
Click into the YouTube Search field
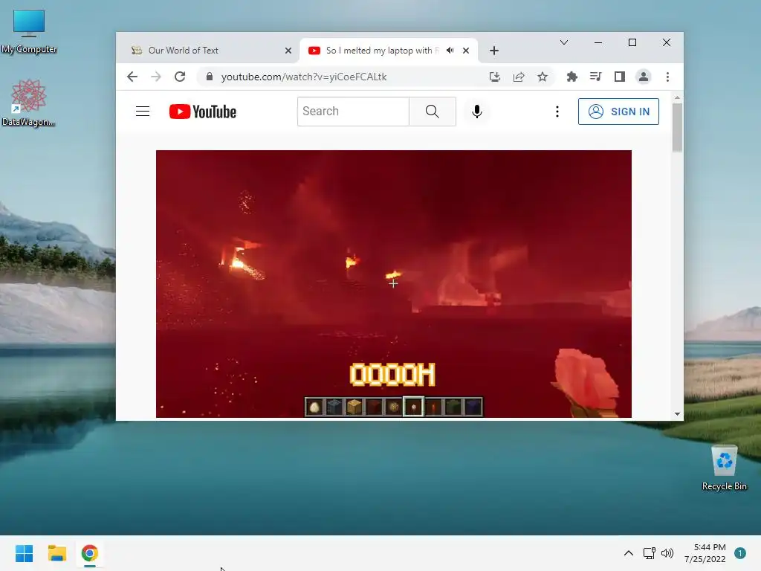[x=353, y=112]
